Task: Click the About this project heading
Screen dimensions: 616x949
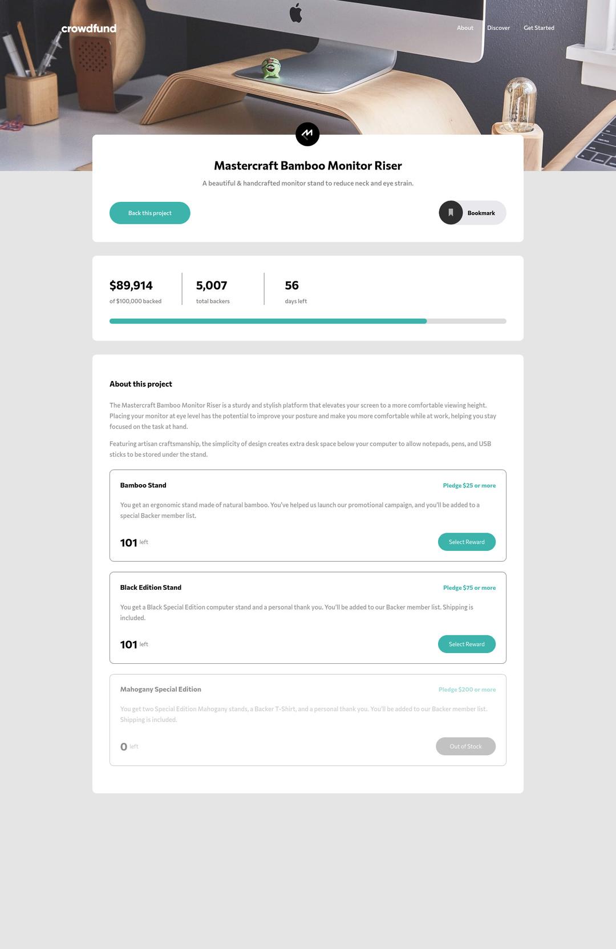Action: [140, 383]
